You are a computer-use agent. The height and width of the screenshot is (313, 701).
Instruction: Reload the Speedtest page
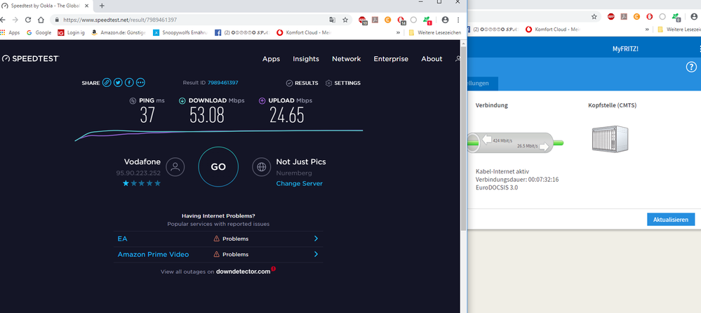28,20
